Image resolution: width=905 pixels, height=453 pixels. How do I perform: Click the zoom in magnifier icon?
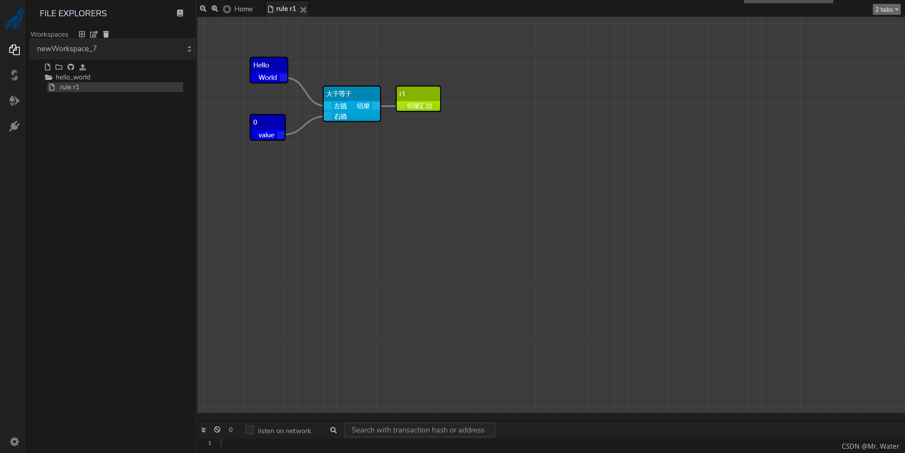[x=215, y=9]
